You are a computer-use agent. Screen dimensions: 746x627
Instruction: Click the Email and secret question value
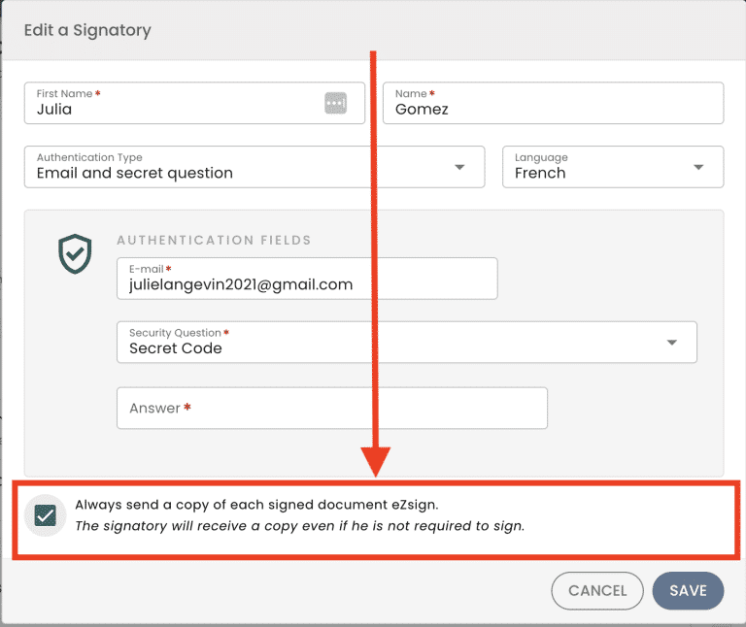(135, 173)
